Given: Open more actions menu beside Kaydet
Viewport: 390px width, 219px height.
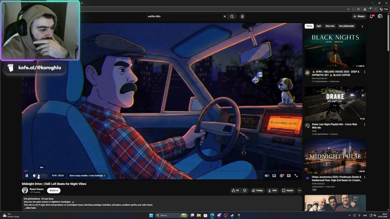Looking at the screenshot, I should 299,190.
